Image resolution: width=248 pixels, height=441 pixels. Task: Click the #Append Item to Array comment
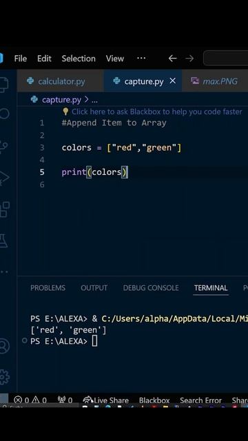114,123
